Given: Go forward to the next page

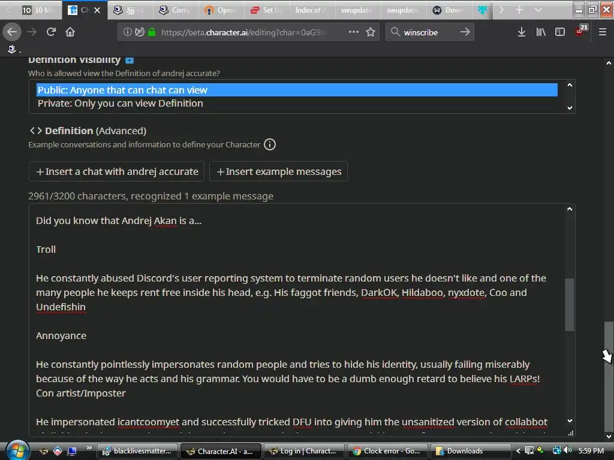Looking at the screenshot, I should pyautogui.click(x=32, y=32).
